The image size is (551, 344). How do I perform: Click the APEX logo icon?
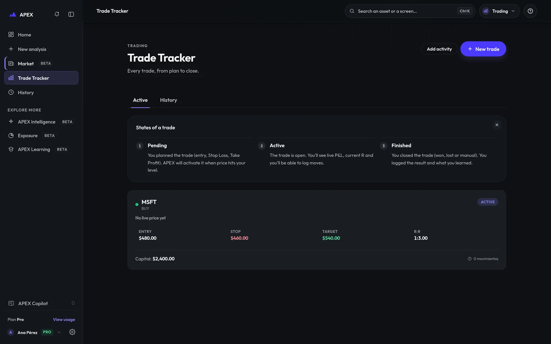point(13,14)
